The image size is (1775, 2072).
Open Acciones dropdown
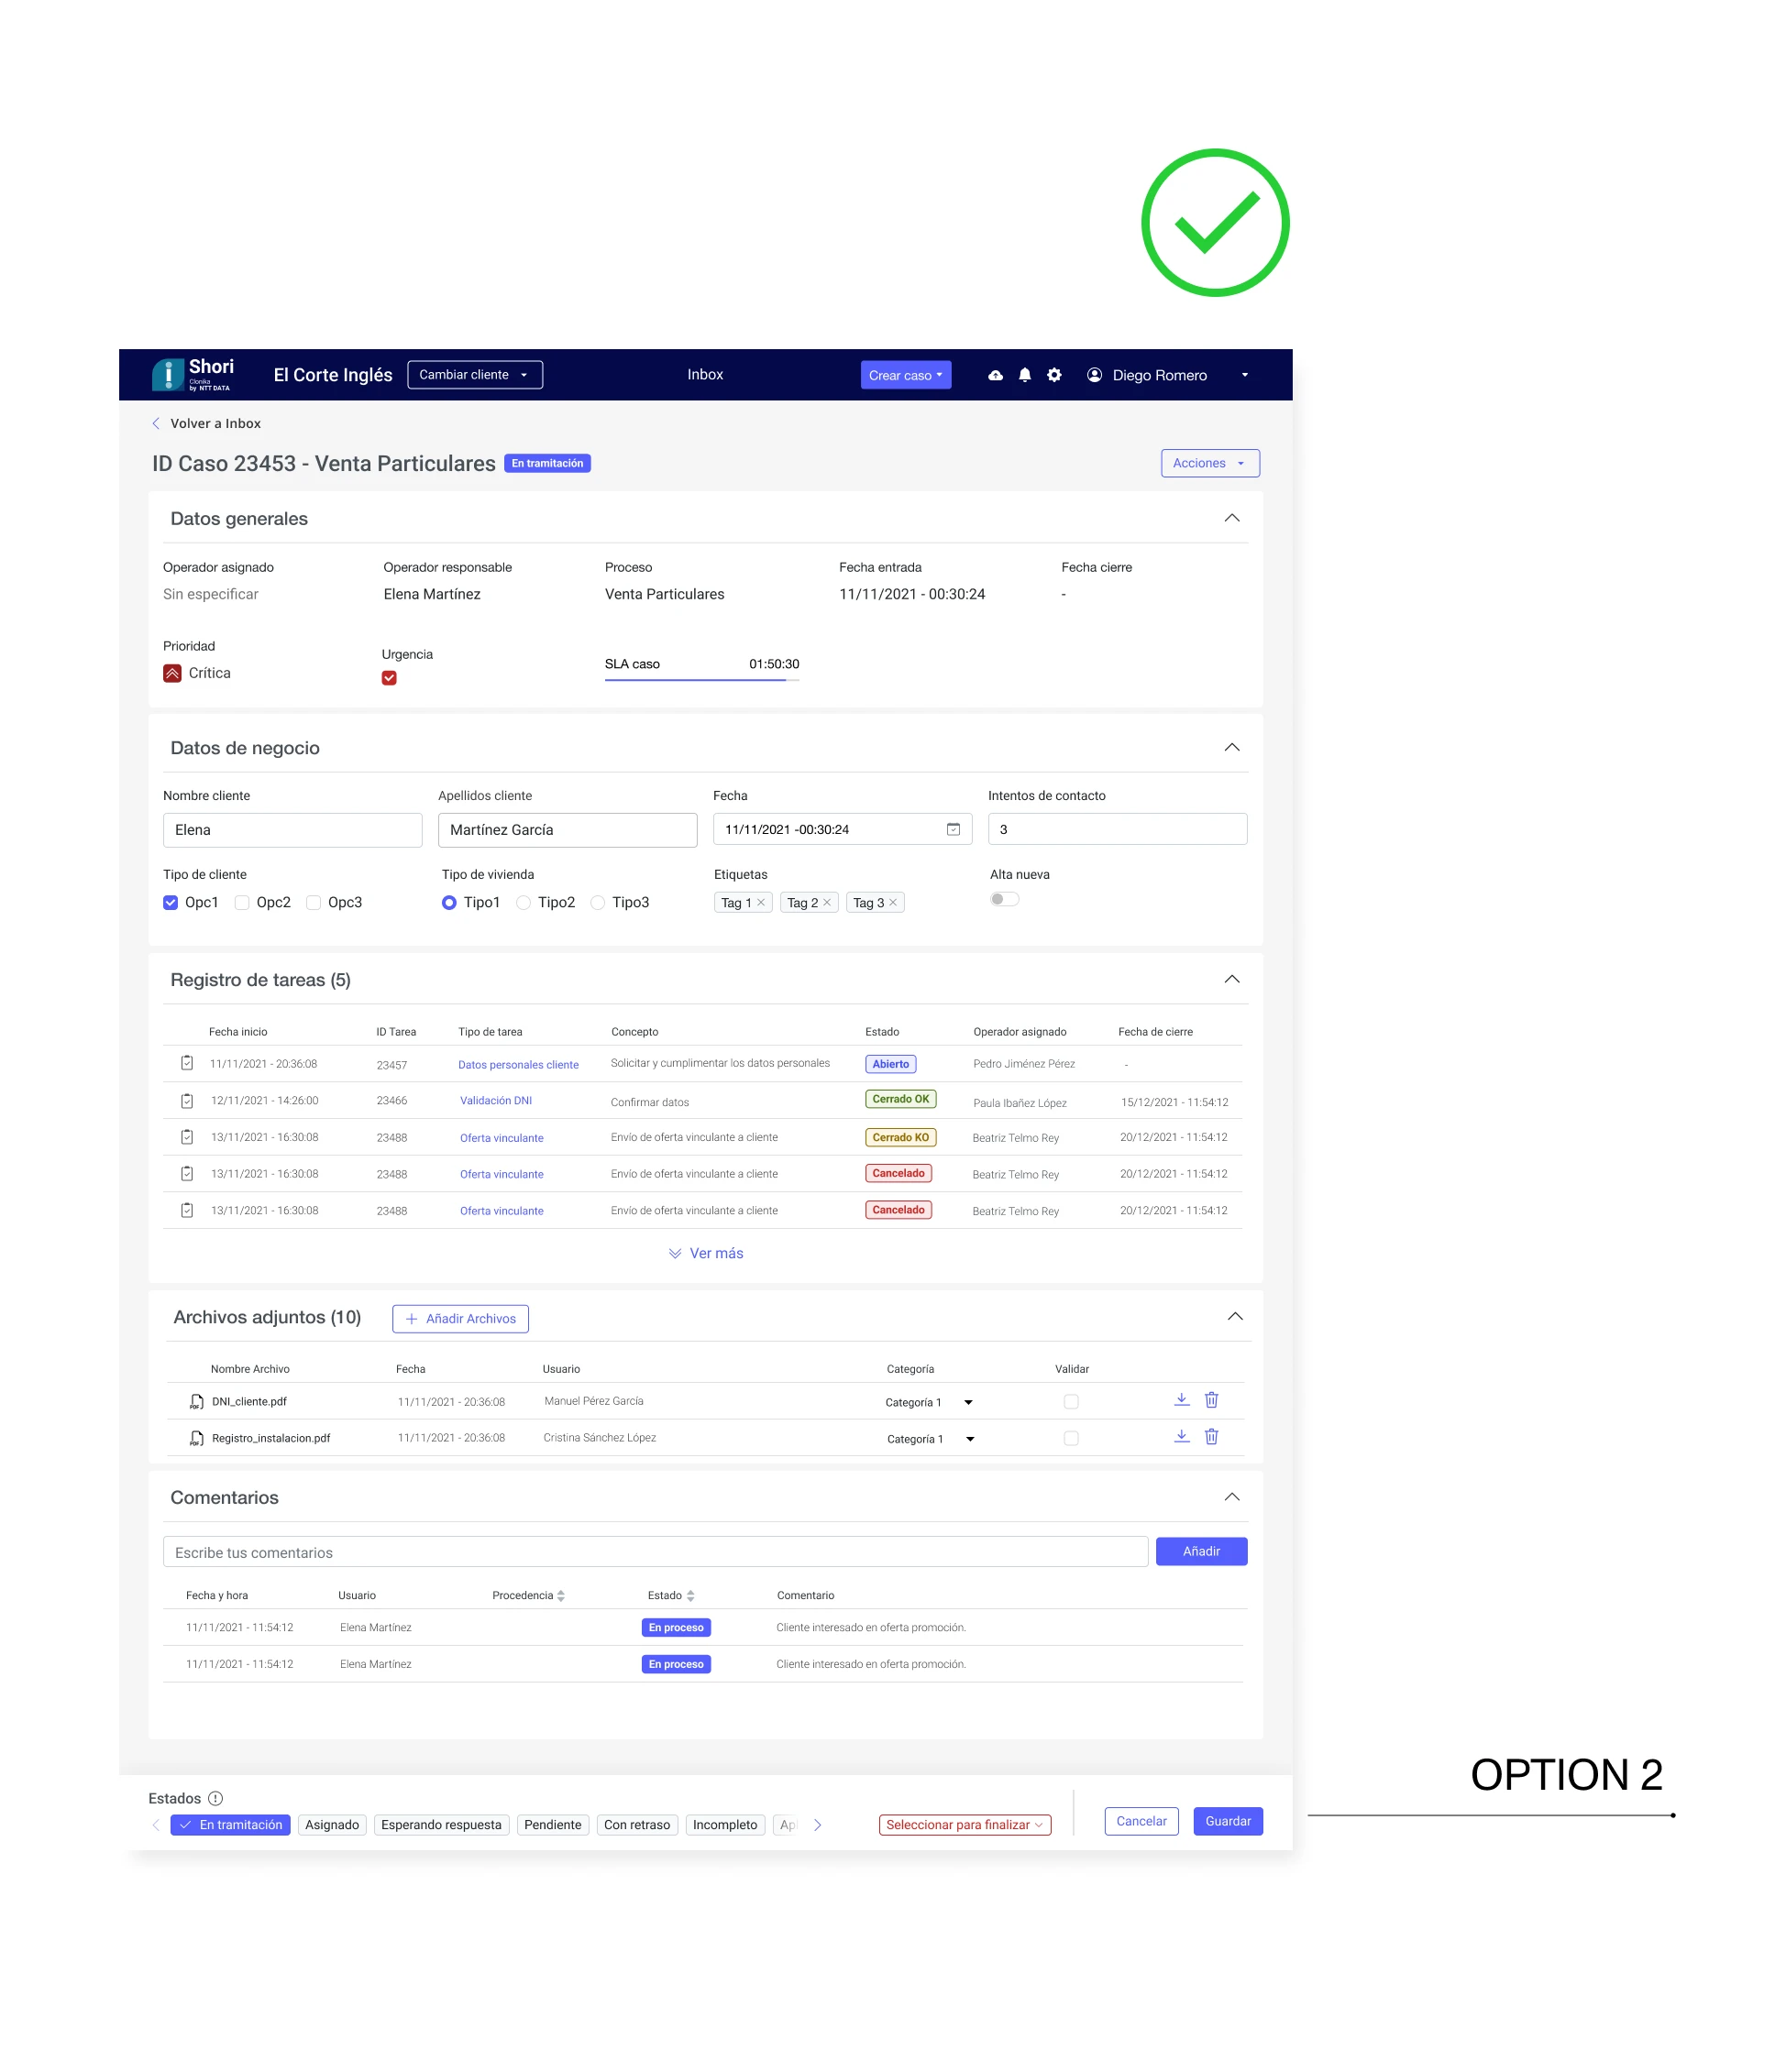coord(1209,463)
